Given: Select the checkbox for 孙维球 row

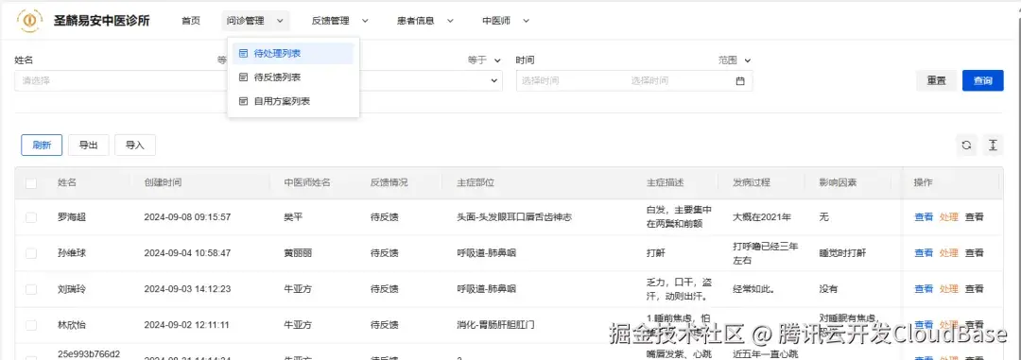Looking at the screenshot, I should pos(31,253).
